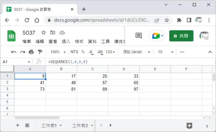Select the paint format roller tool
This screenshot has height=132, width=216.
pos(40,52)
